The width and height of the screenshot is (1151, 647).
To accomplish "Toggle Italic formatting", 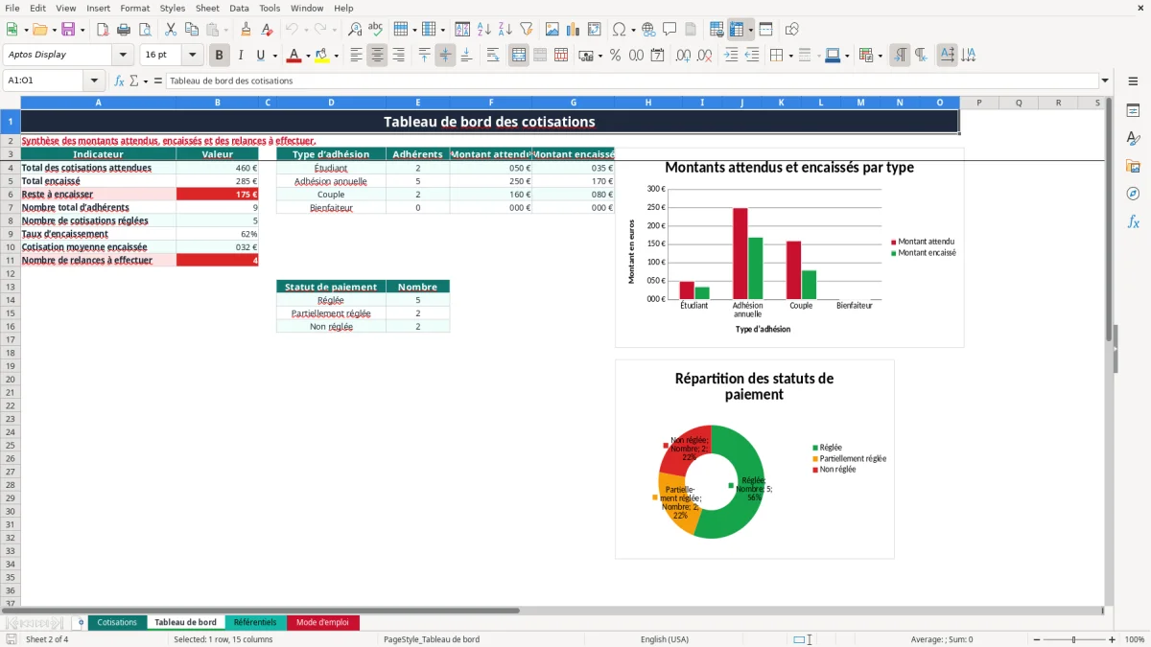I will coord(241,56).
